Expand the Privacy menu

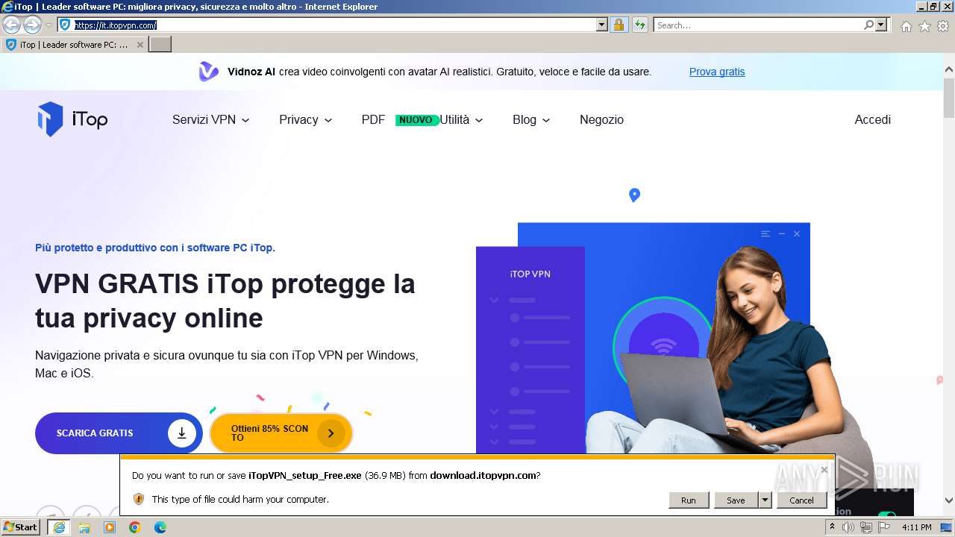pyautogui.click(x=306, y=119)
